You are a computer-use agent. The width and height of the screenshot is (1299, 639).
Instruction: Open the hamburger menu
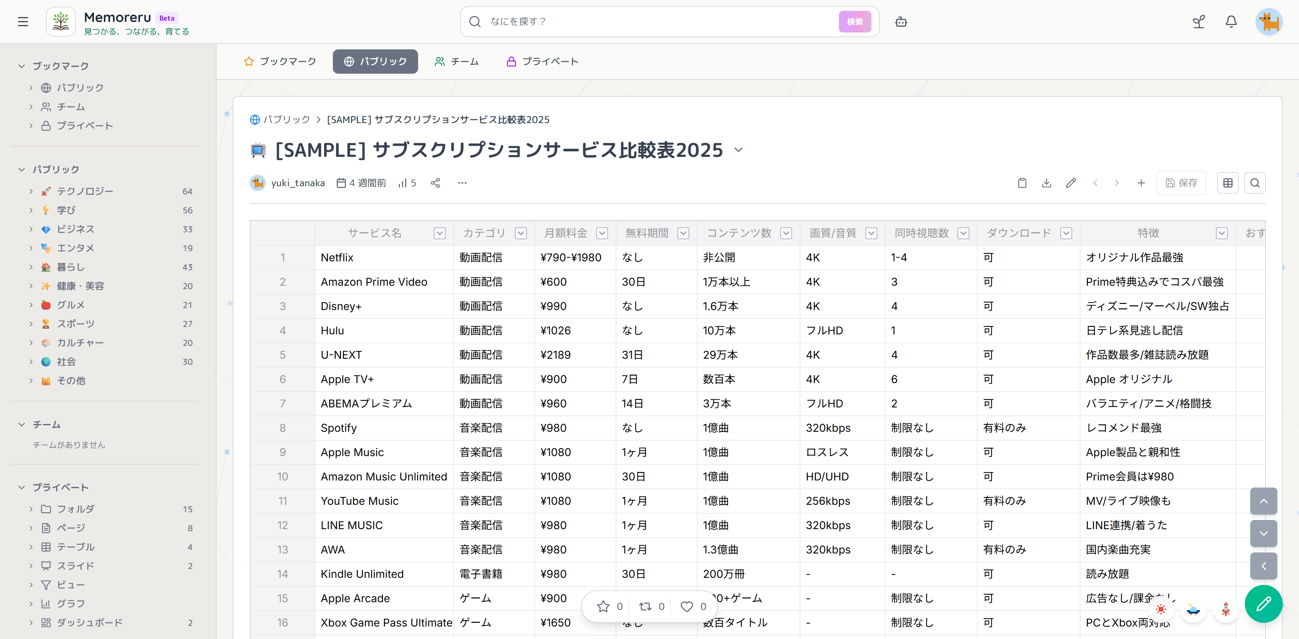[23, 22]
